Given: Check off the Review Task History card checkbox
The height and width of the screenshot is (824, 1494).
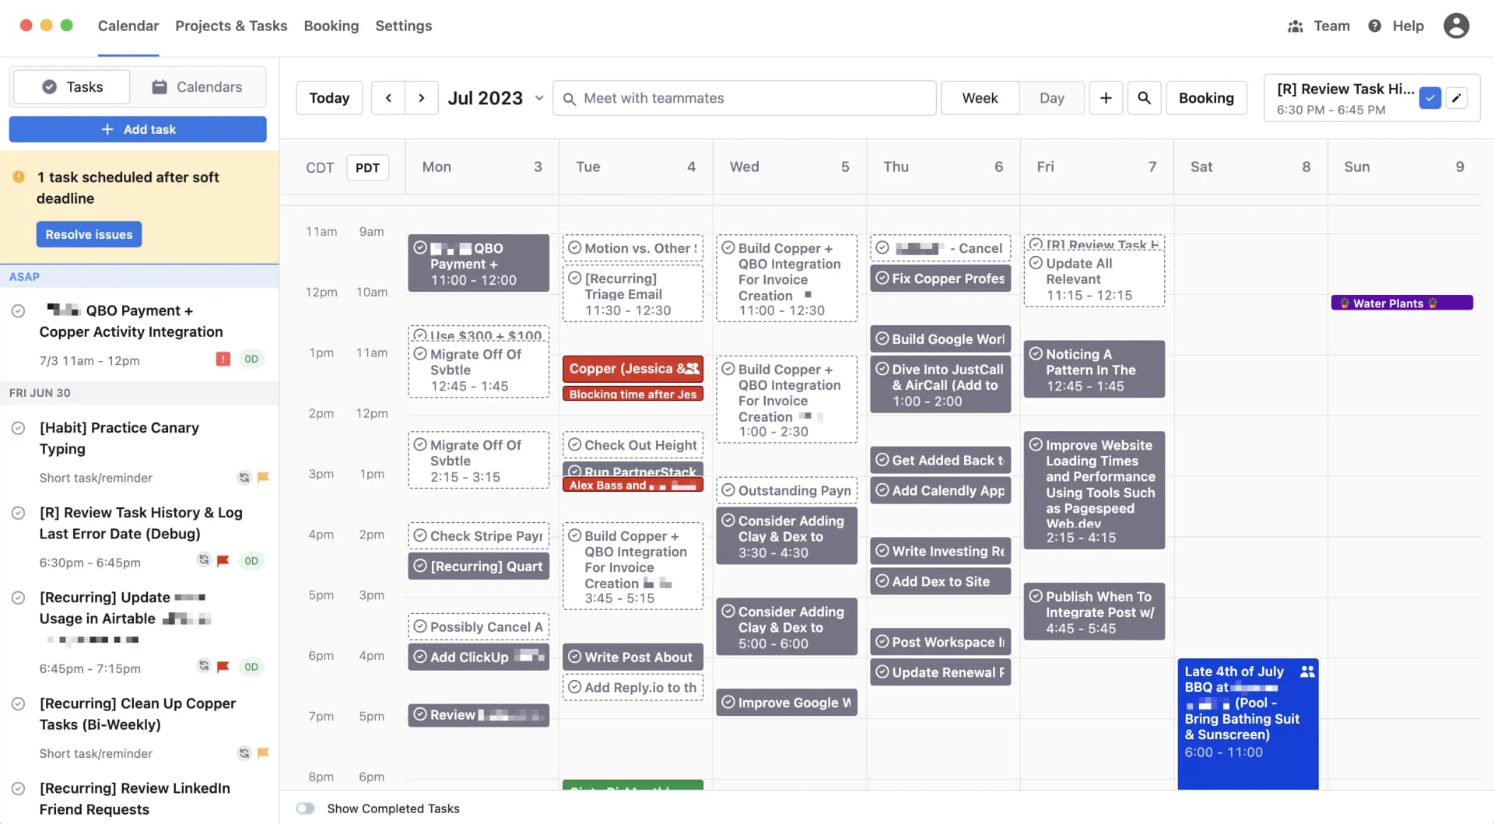Looking at the screenshot, I should click(x=1430, y=98).
